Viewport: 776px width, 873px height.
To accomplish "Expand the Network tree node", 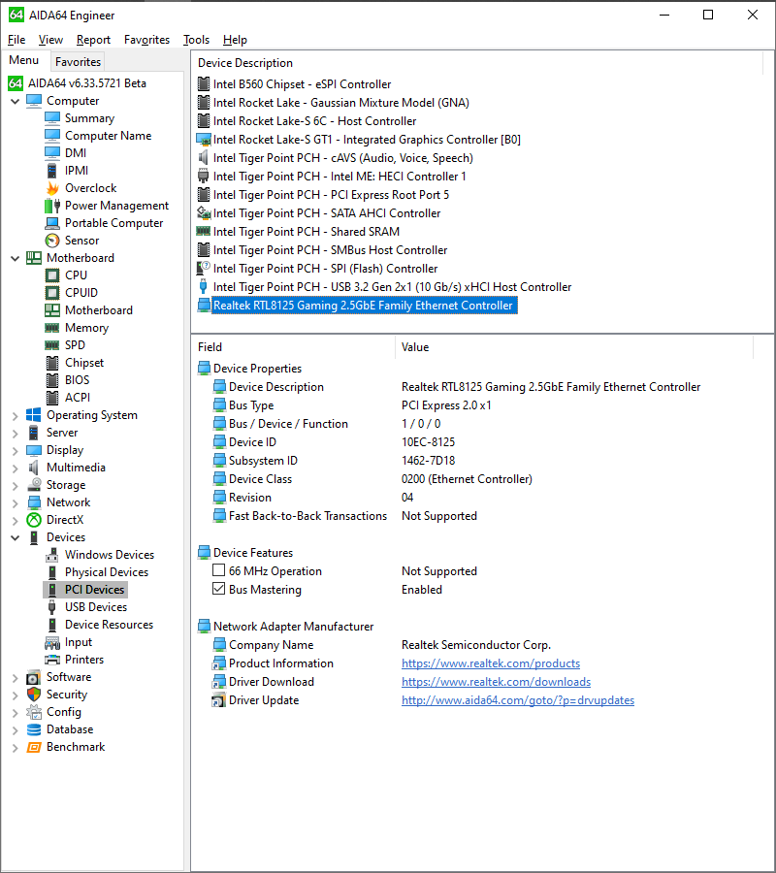I will click(x=15, y=503).
